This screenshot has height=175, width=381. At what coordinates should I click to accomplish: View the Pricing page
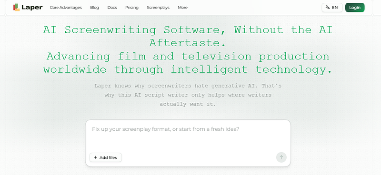click(132, 8)
